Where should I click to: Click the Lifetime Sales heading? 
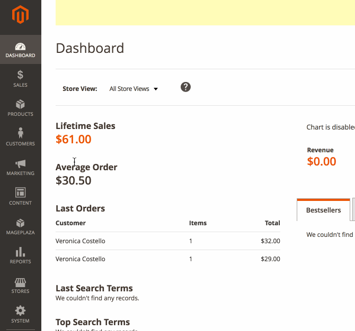[x=85, y=126]
